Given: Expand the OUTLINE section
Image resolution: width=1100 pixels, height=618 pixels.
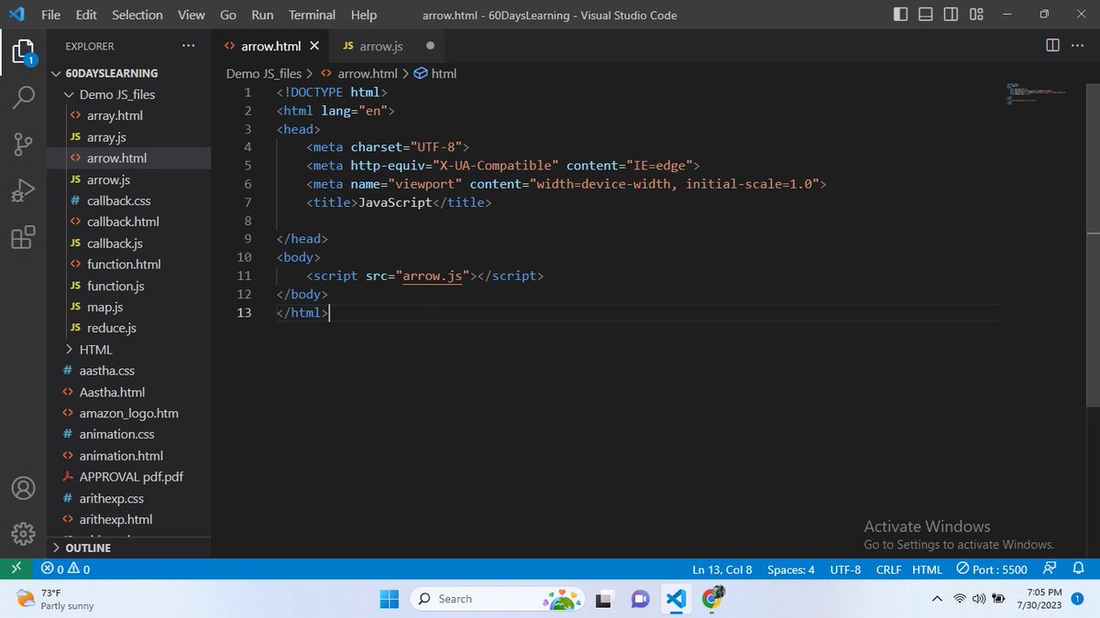Looking at the screenshot, I should click(x=82, y=548).
